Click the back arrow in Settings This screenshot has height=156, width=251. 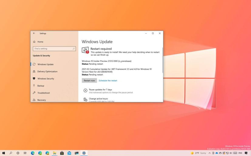pos(34,33)
